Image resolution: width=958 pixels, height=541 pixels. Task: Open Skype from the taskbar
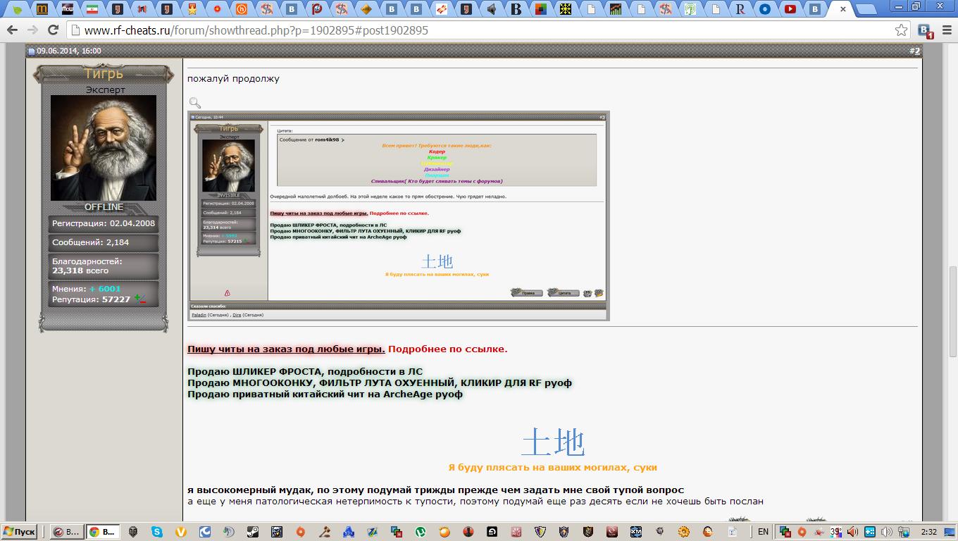tap(156, 532)
